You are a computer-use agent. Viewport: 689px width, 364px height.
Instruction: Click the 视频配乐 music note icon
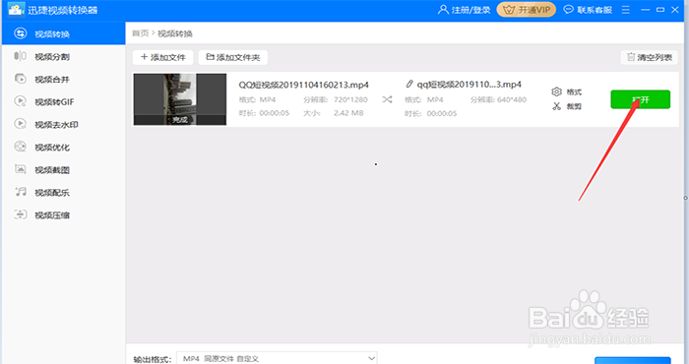pos(21,192)
